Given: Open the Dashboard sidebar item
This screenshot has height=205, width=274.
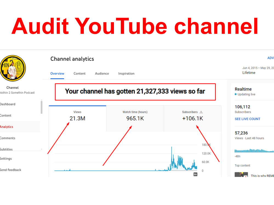Looking at the screenshot, I should [8, 104].
